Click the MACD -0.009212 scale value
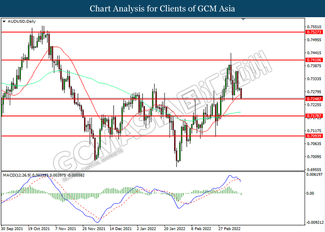The width and height of the screenshot is (325, 232). 315,223
